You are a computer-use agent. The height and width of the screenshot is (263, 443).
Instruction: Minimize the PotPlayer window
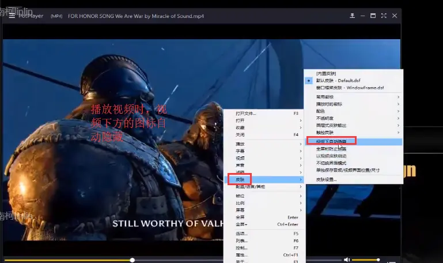pos(362,16)
